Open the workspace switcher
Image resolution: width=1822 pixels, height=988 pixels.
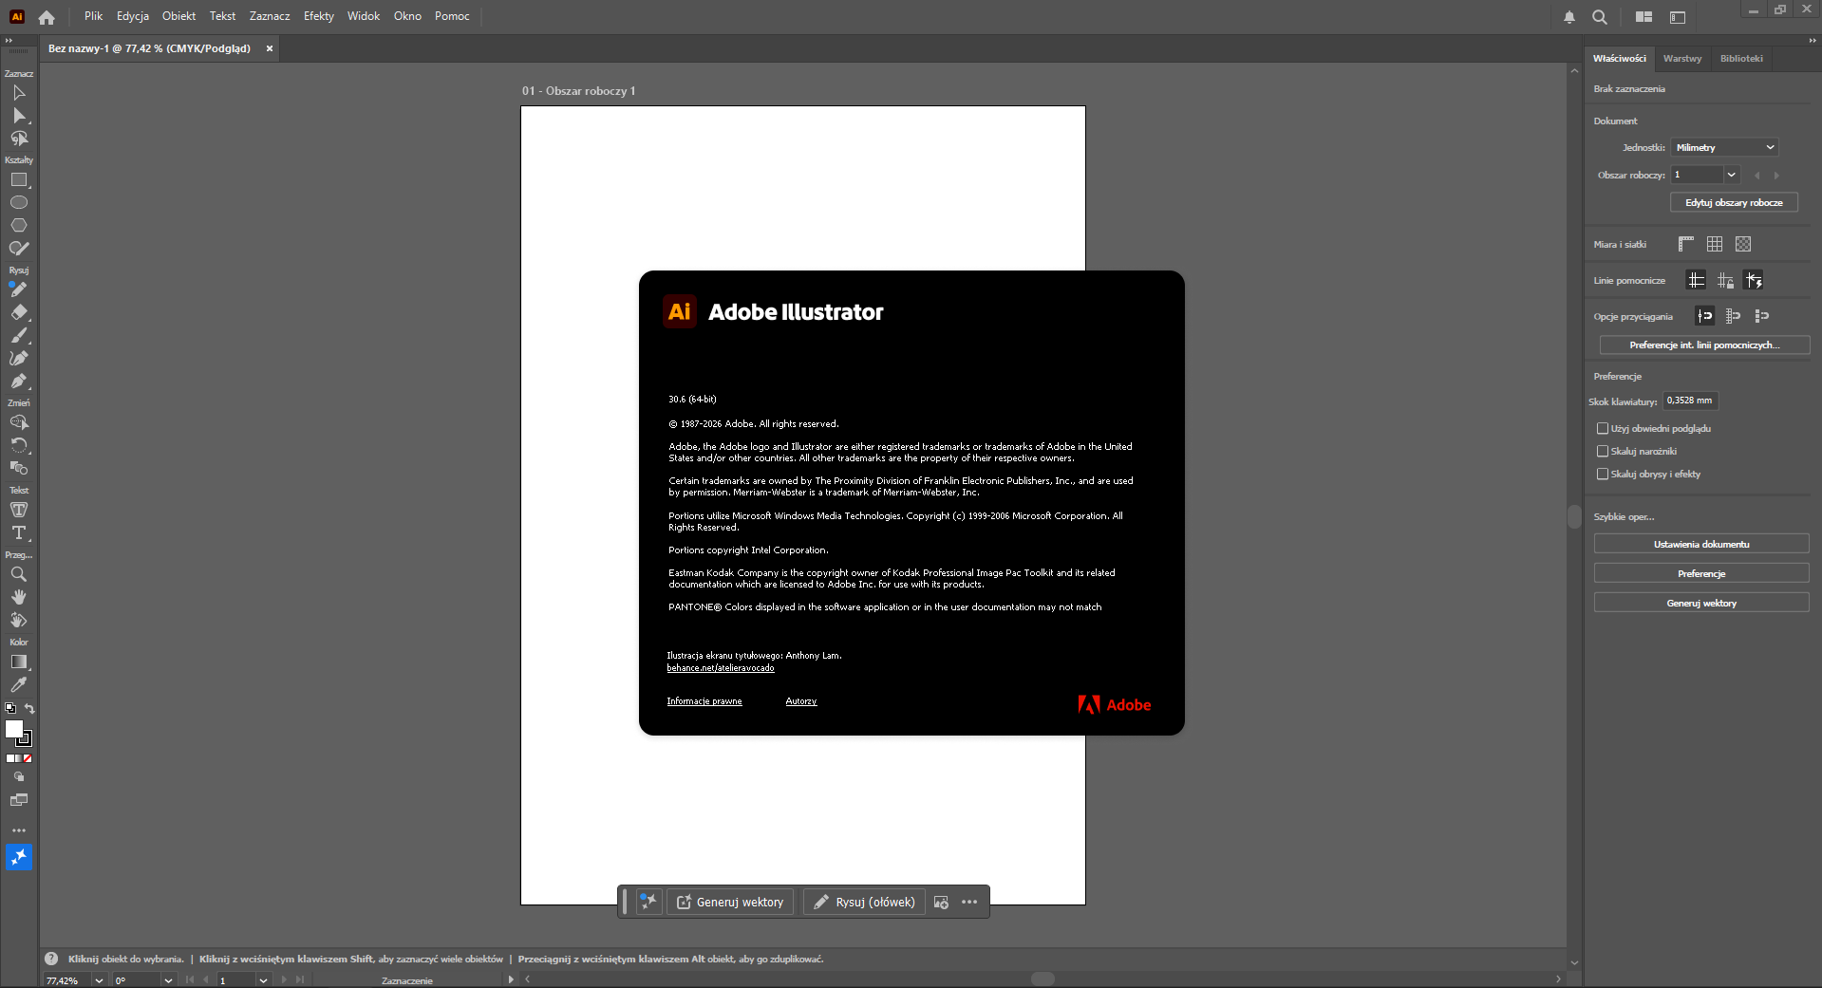point(1678,17)
